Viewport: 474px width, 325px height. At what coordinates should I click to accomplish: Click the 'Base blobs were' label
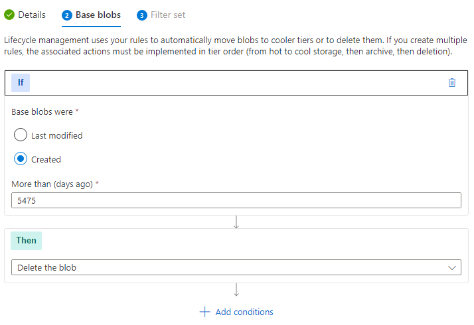pyautogui.click(x=45, y=111)
